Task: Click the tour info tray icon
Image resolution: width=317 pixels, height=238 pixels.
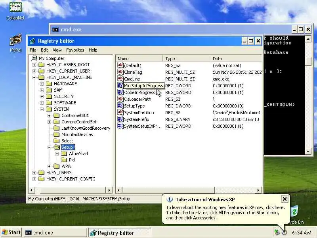Action: pyautogui.click(x=284, y=233)
